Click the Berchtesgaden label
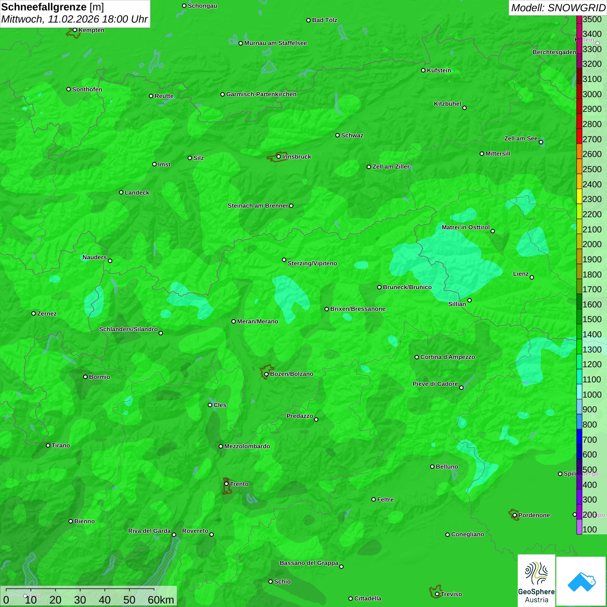607x607 pixels. click(554, 52)
